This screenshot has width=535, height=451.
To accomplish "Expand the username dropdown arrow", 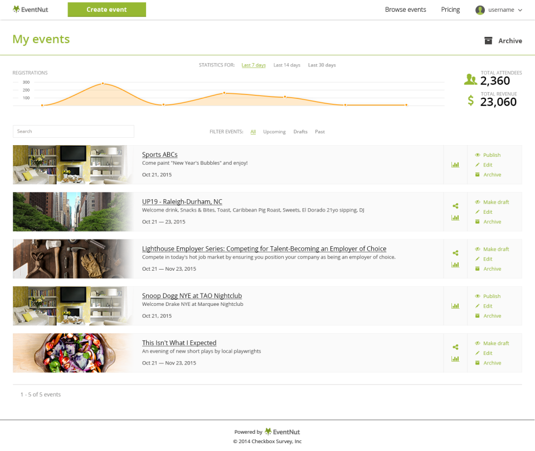I will coord(520,10).
